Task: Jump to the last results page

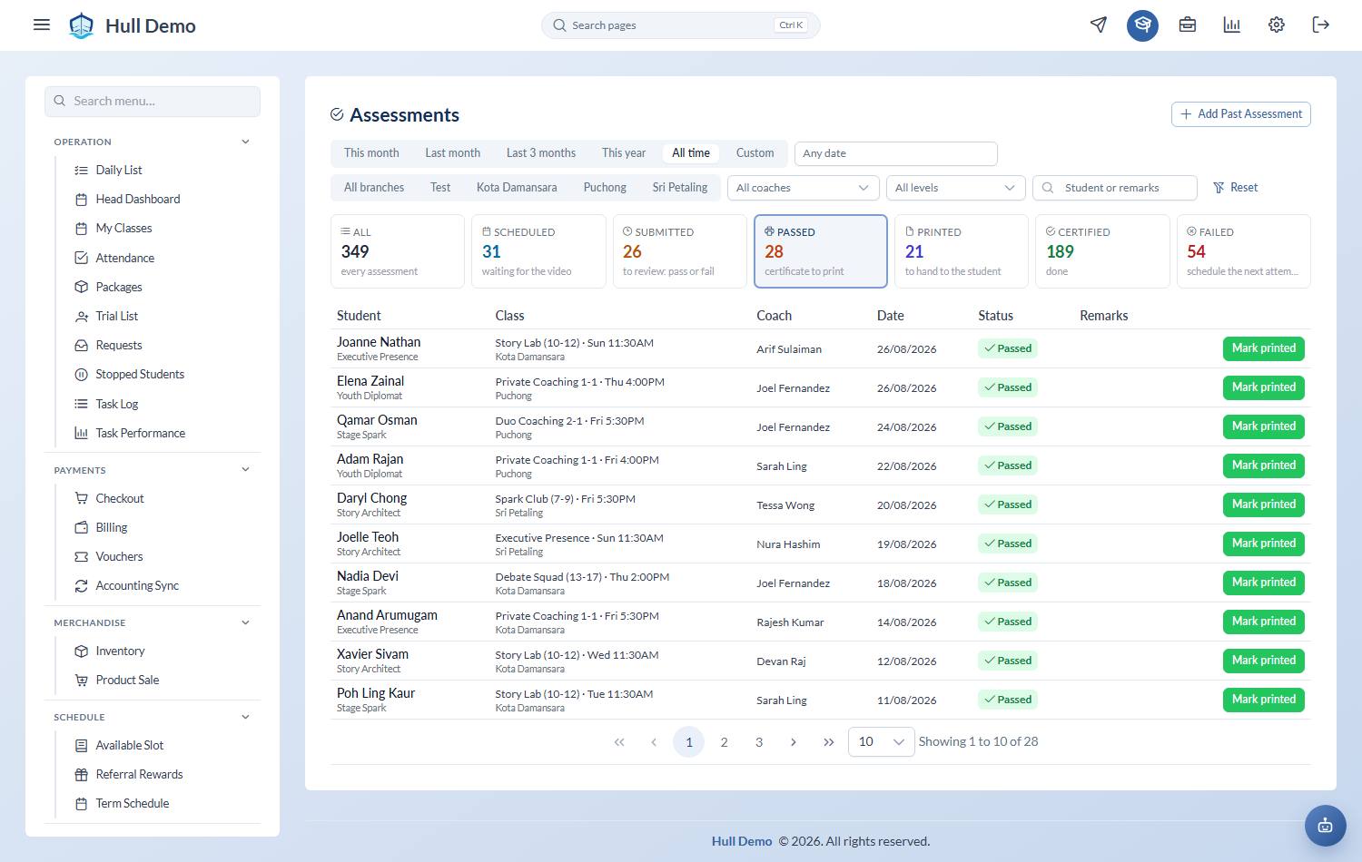Action: point(828,742)
